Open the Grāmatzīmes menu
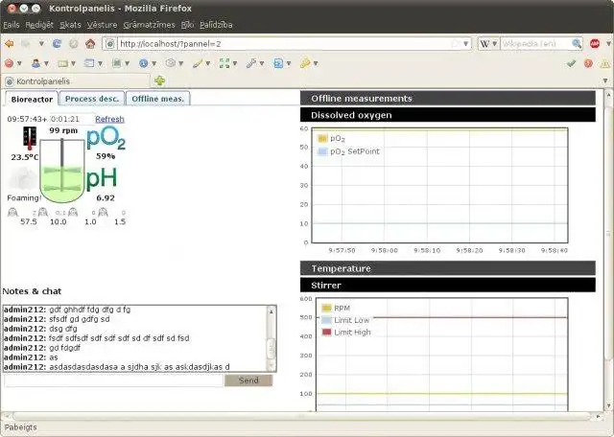614x437 pixels. (150, 25)
